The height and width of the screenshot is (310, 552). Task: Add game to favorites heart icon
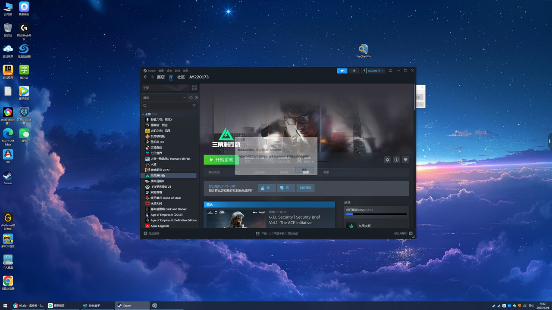[x=405, y=160]
